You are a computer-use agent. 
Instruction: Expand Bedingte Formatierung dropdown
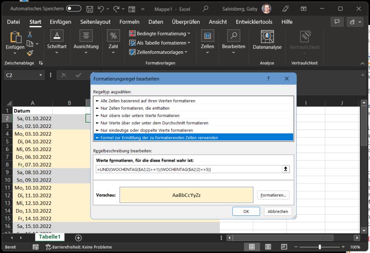(x=160, y=33)
